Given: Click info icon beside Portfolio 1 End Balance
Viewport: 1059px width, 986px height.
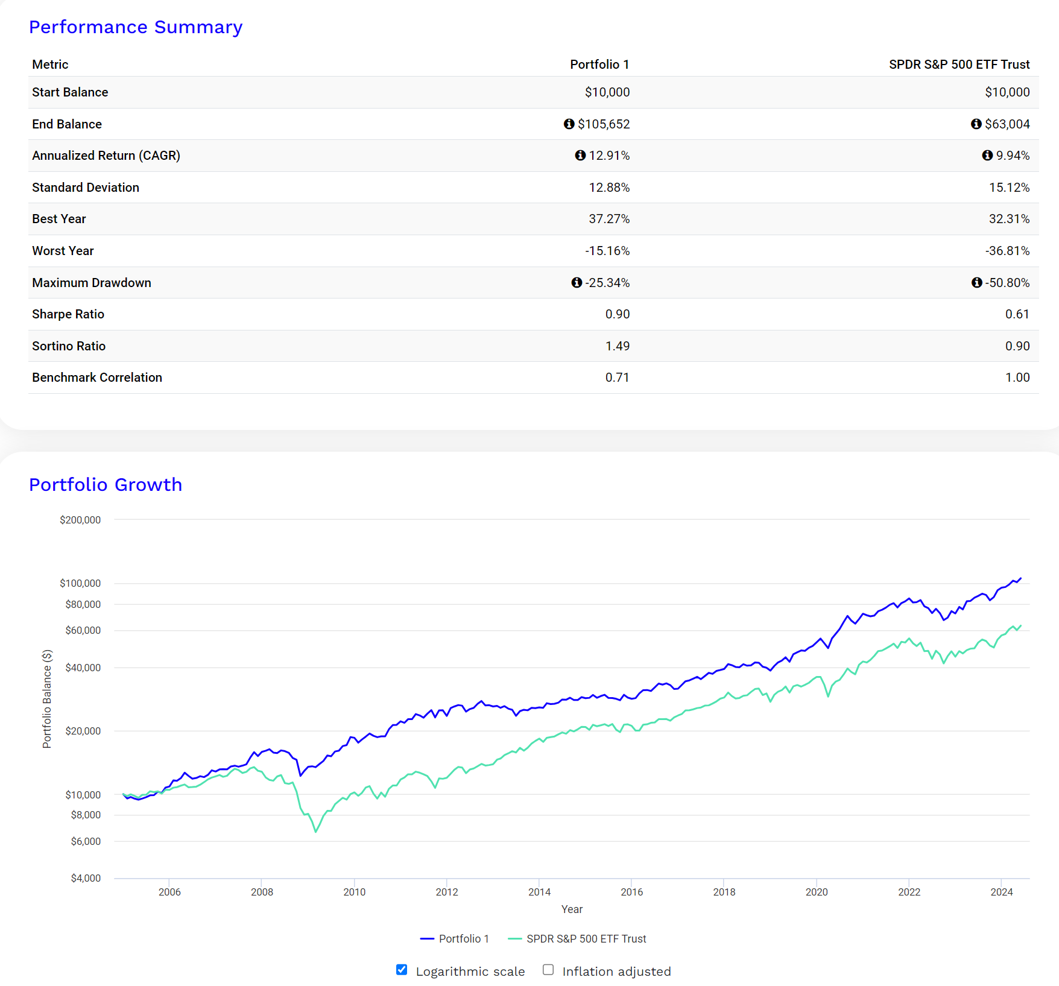Looking at the screenshot, I should pos(569,124).
